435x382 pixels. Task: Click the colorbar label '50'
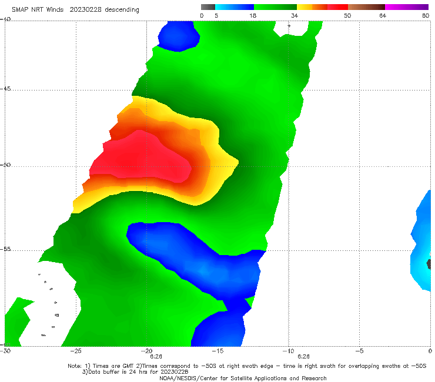click(347, 15)
